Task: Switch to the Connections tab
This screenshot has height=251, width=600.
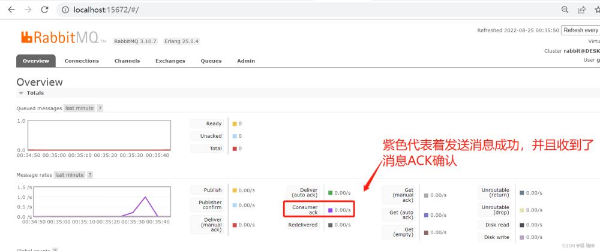Action: pyautogui.click(x=82, y=61)
